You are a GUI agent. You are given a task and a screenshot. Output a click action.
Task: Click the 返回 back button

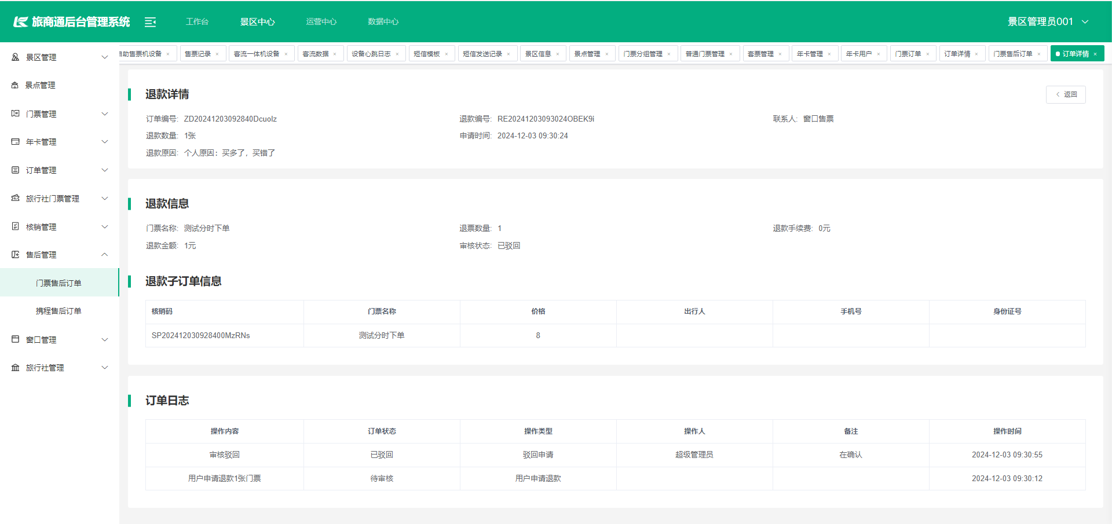[1066, 94]
